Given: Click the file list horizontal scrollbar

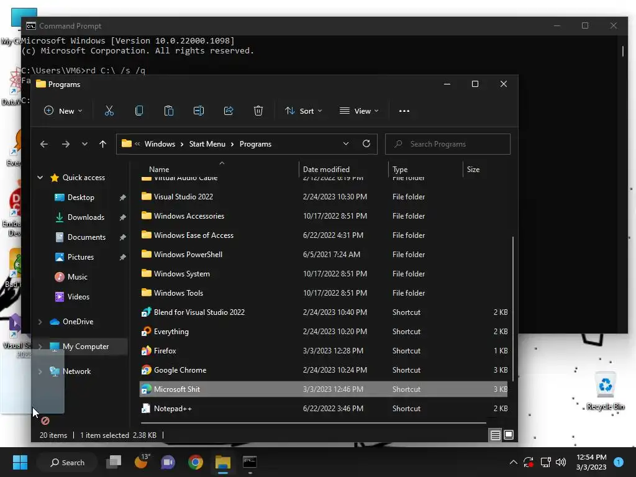Looking at the screenshot, I should tap(313, 422).
